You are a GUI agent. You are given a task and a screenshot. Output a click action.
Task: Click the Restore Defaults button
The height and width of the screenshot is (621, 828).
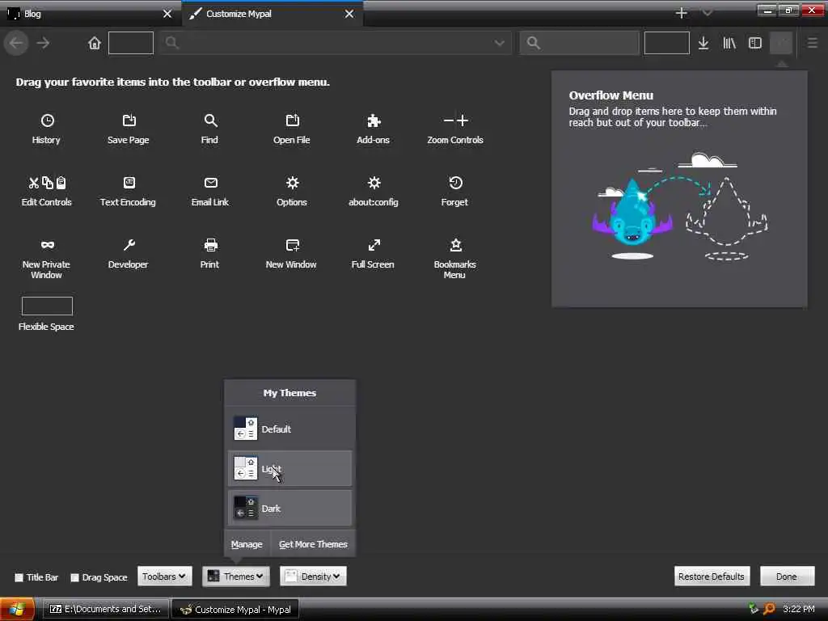click(x=712, y=577)
